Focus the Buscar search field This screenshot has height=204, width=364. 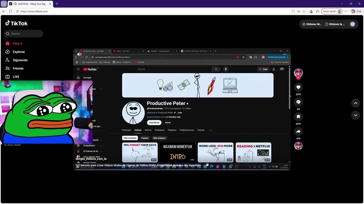pos(24,33)
